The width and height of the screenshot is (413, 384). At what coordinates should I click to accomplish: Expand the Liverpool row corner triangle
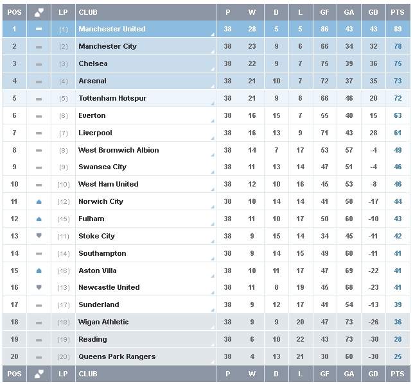click(x=213, y=138)
